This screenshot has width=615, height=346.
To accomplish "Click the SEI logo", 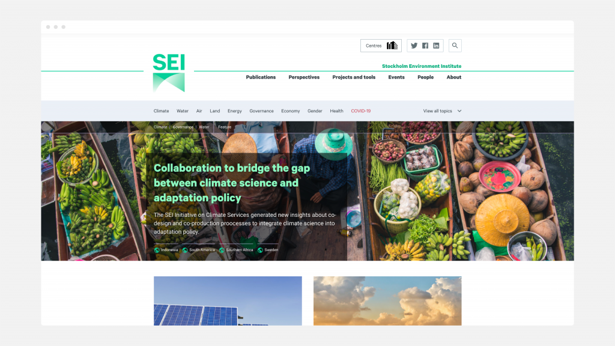I will (x=169, y=73).
